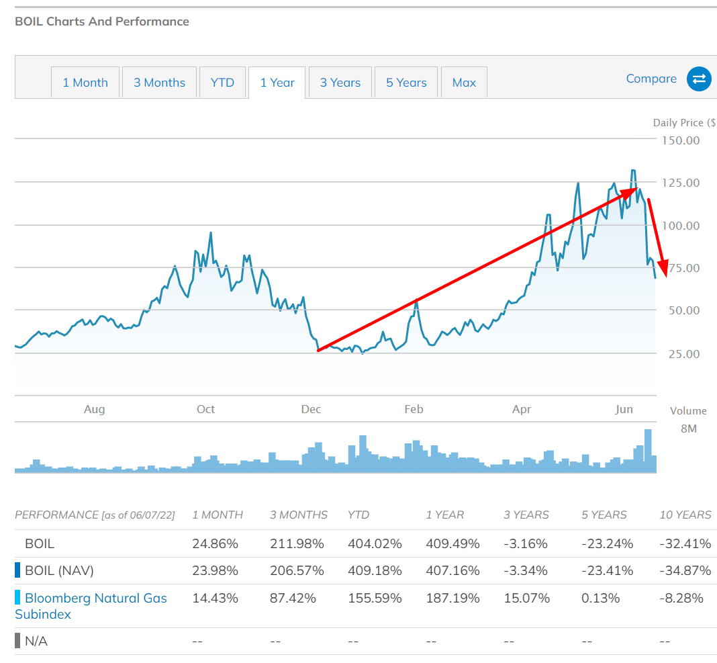
Task: Click BOIL YTD value 404.02%
Action: tap(375, 543)
